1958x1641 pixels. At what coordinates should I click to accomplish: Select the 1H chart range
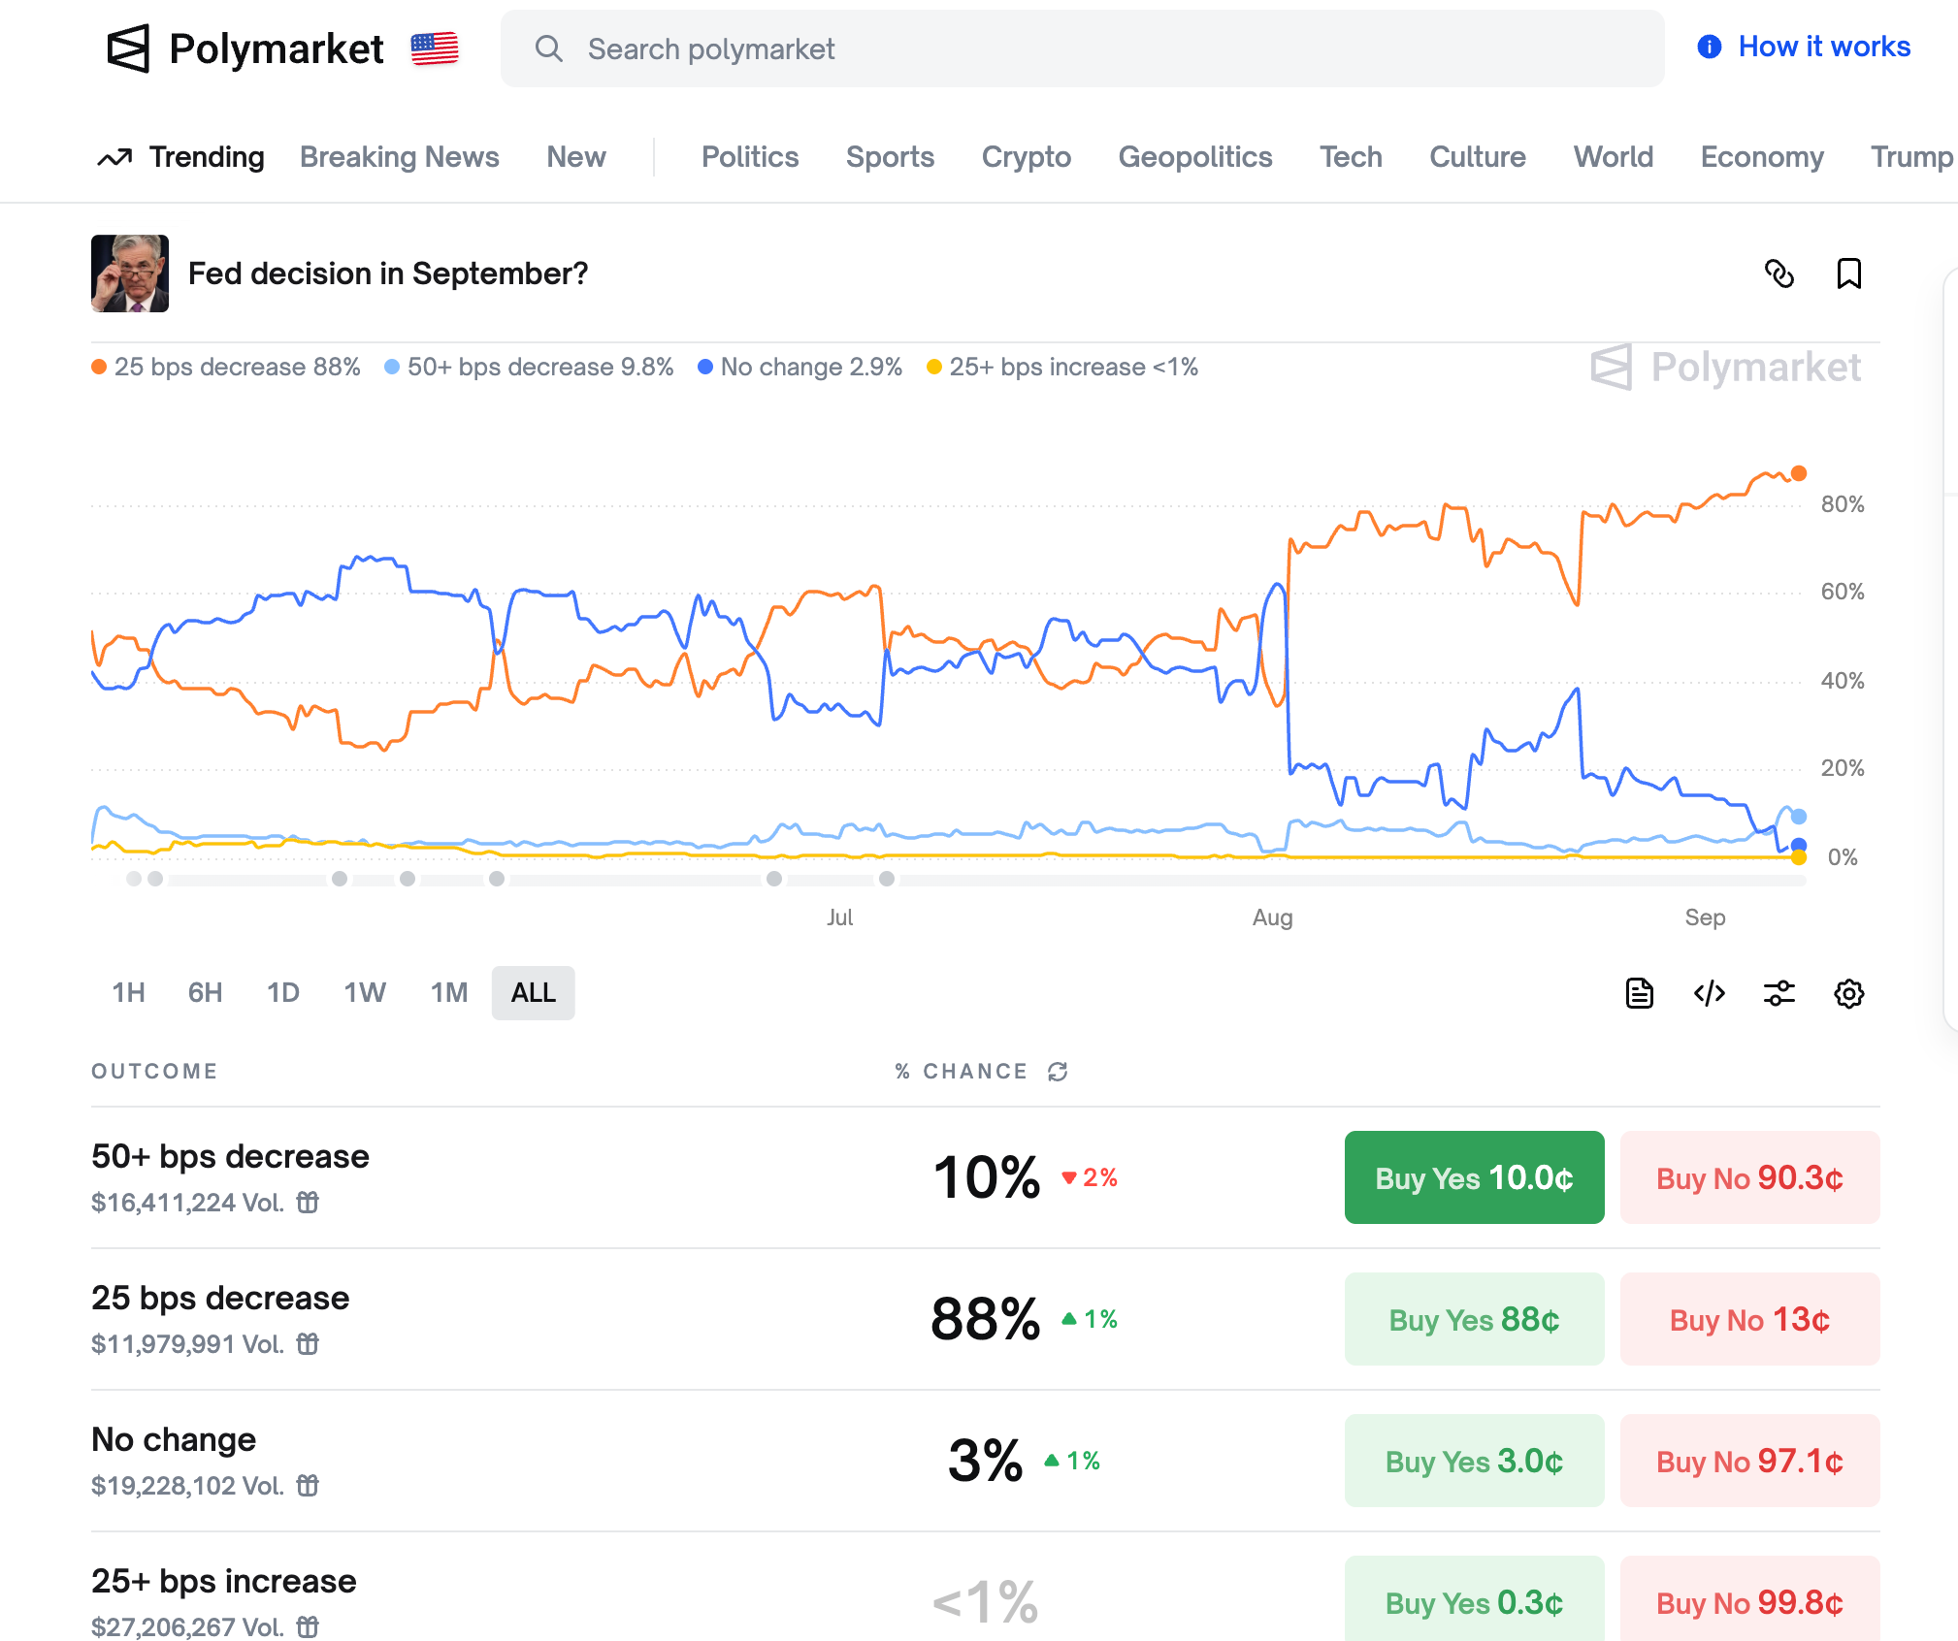click(x=129, y=993)
